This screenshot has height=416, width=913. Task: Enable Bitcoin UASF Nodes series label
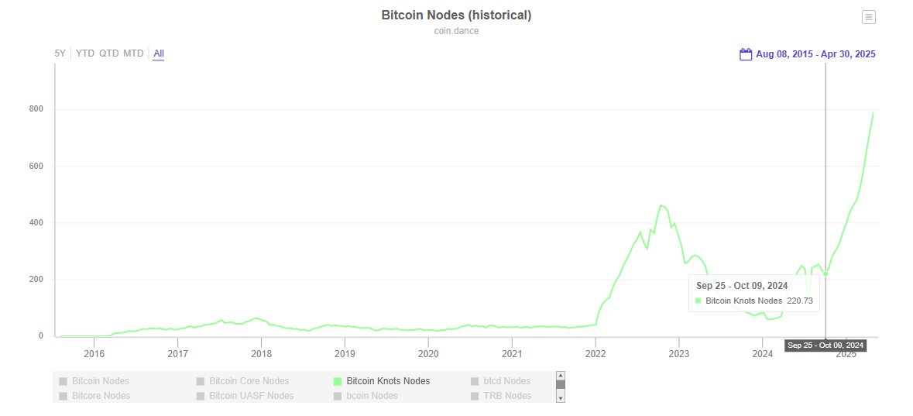(251, 396)
